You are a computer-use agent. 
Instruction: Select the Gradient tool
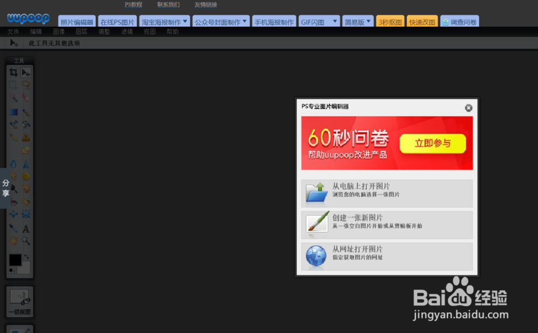click(13, 112)
